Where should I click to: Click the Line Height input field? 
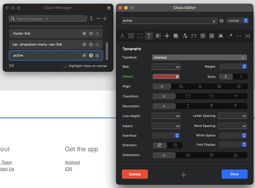(166, 116)
